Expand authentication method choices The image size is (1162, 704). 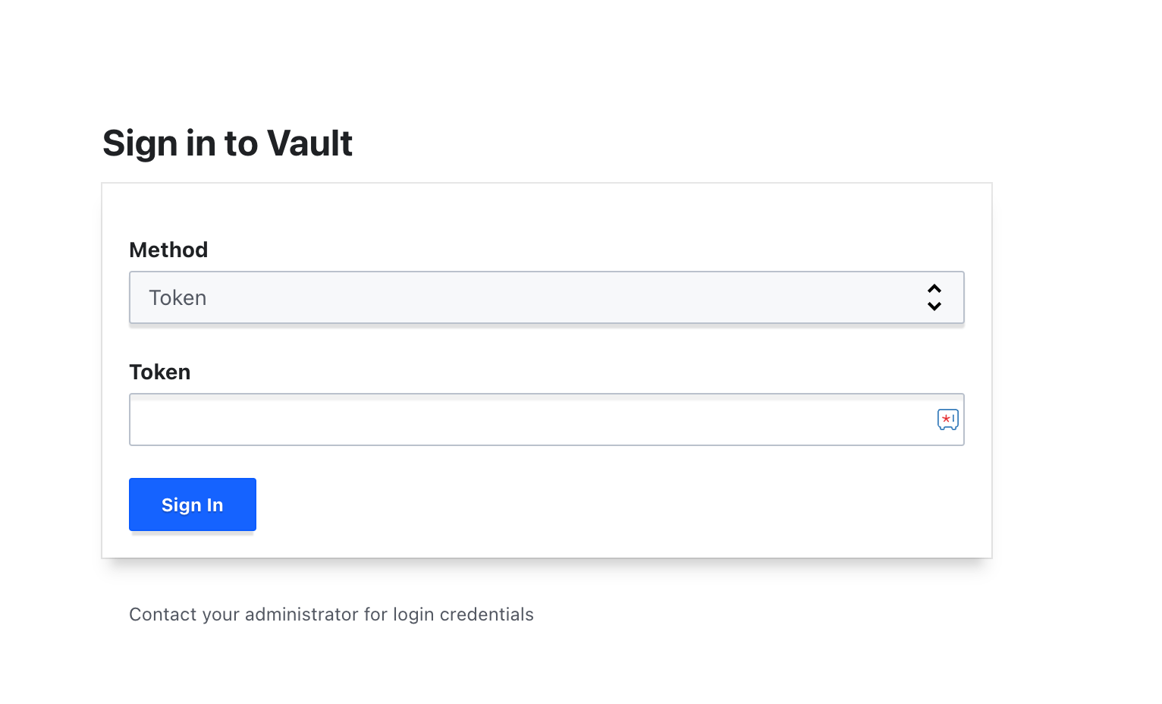[x=546, y=297]
